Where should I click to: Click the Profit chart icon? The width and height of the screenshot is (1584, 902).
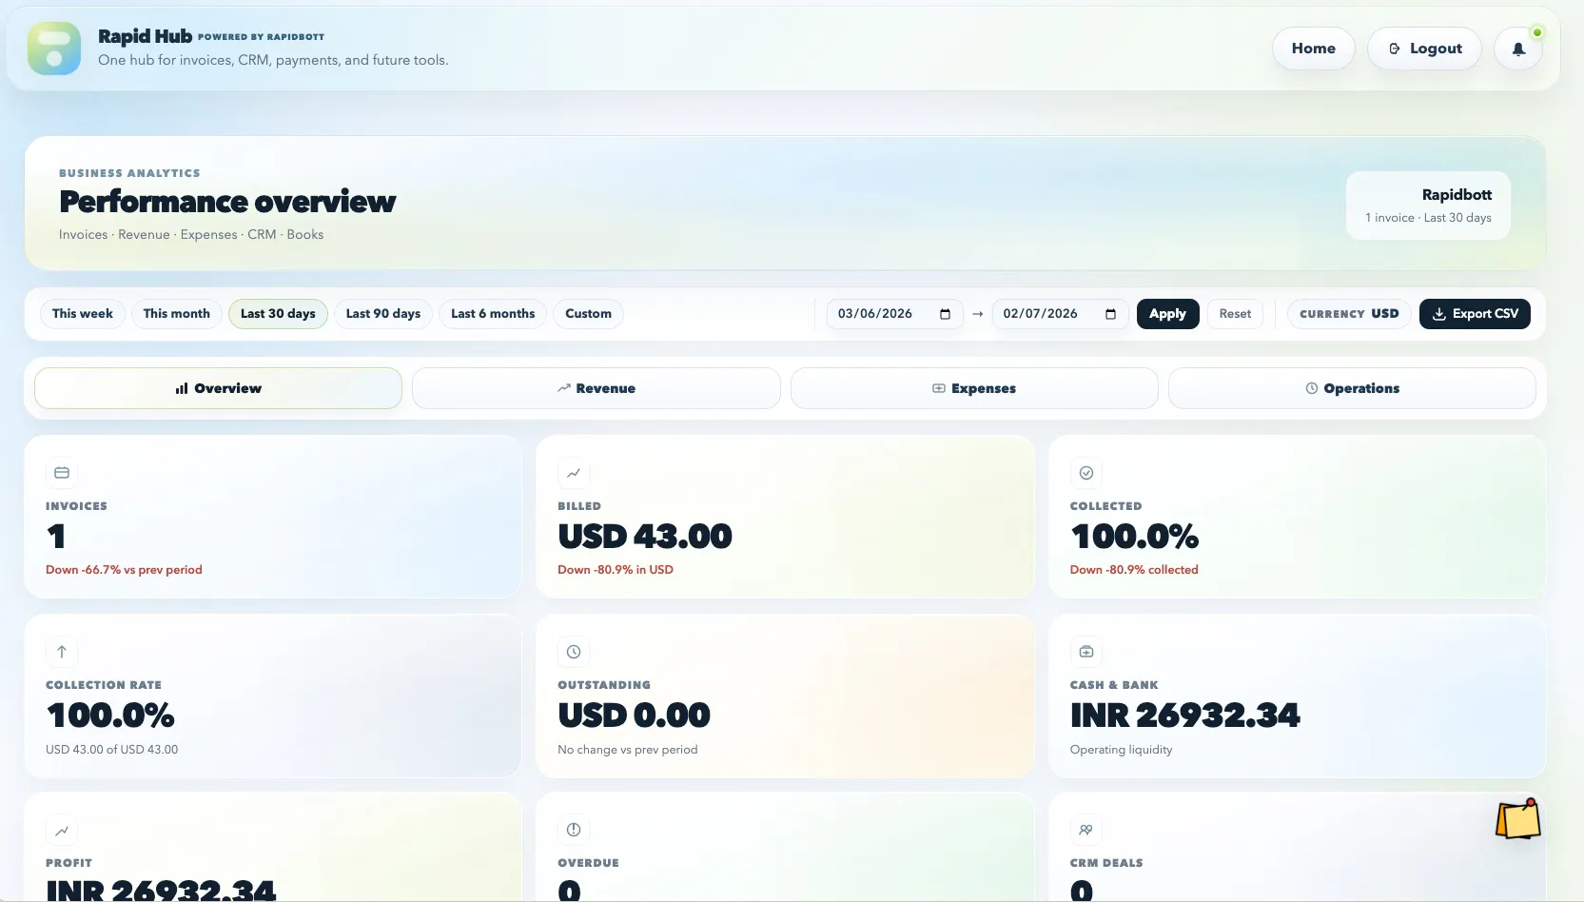[x=62, y=831]
